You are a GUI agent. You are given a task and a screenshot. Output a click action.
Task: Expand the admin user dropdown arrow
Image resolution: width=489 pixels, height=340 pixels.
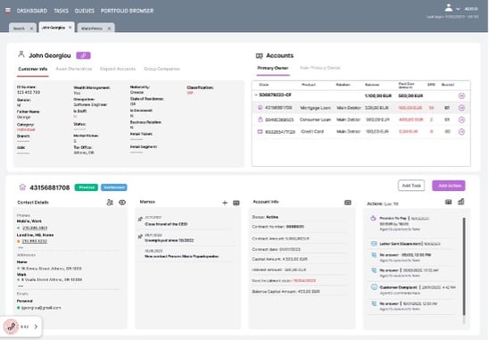tap(458, 9)
